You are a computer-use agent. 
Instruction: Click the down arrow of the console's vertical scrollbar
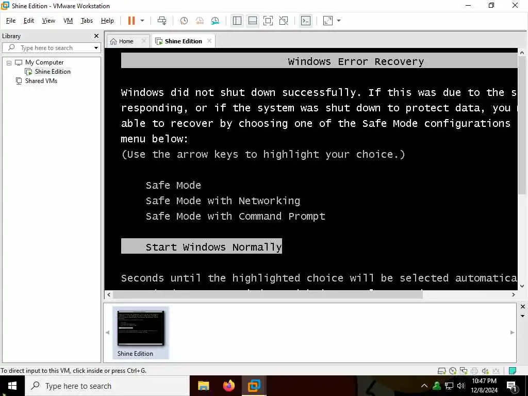(522, 286)
